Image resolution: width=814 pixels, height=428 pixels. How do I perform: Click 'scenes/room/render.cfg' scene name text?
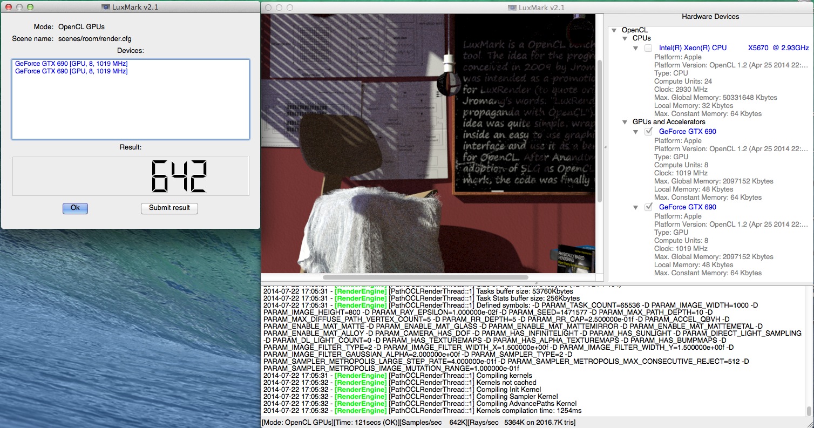coord(95,39)
